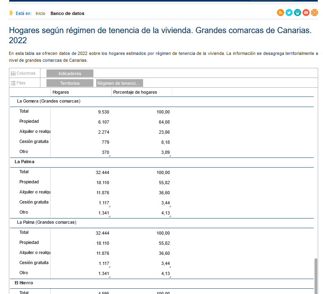The height and width of the screenshot is (294, 323).
Task: Select the Hogares column header
Action: coord(61,92)
